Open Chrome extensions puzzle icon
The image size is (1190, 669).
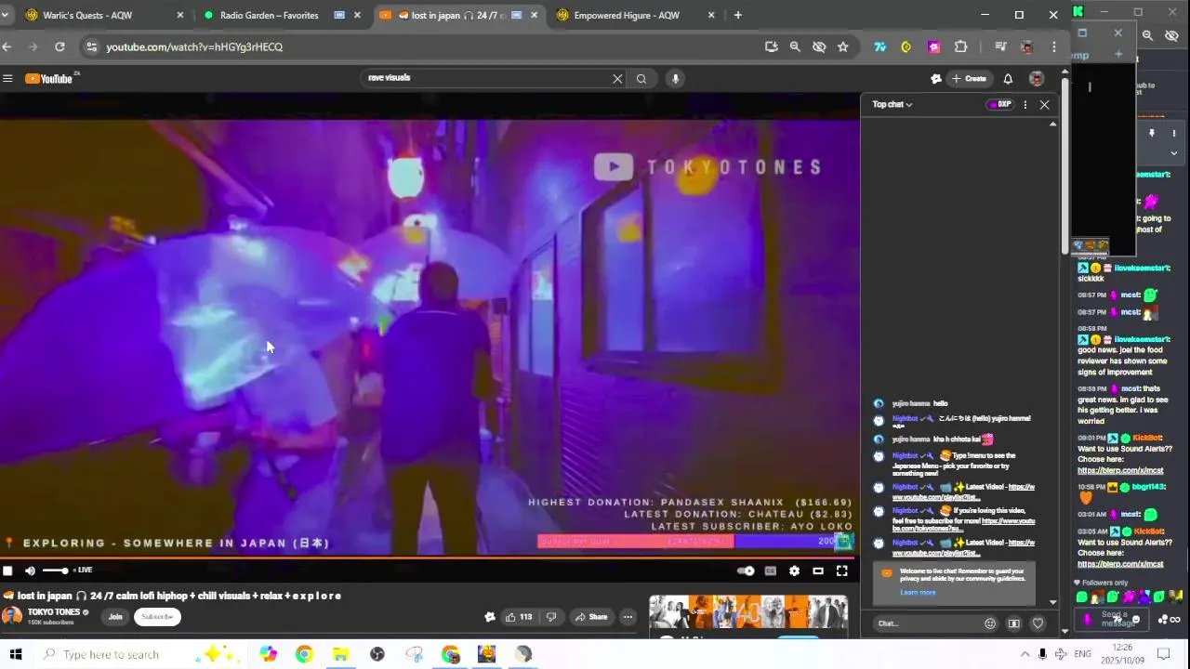[960, 46]
